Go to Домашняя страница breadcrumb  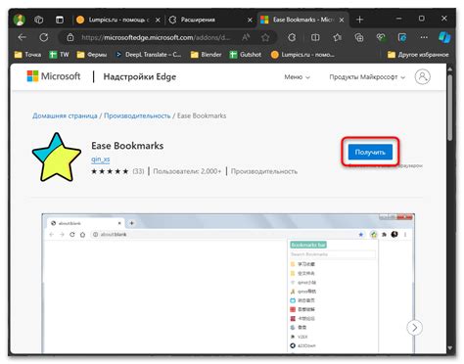coord(65,115)
